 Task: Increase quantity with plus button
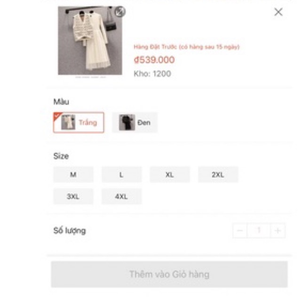[x=278, y=230]
